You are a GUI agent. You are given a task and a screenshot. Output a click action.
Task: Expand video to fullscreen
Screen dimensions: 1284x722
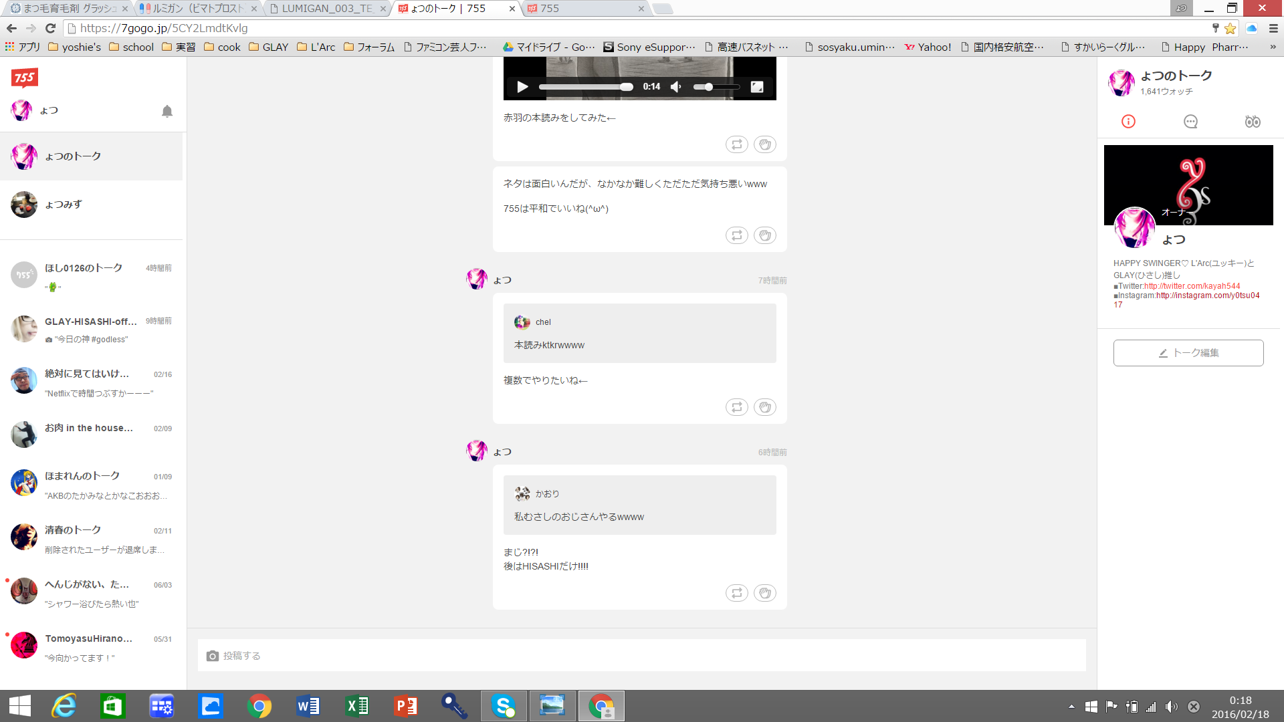click(756, 87)
